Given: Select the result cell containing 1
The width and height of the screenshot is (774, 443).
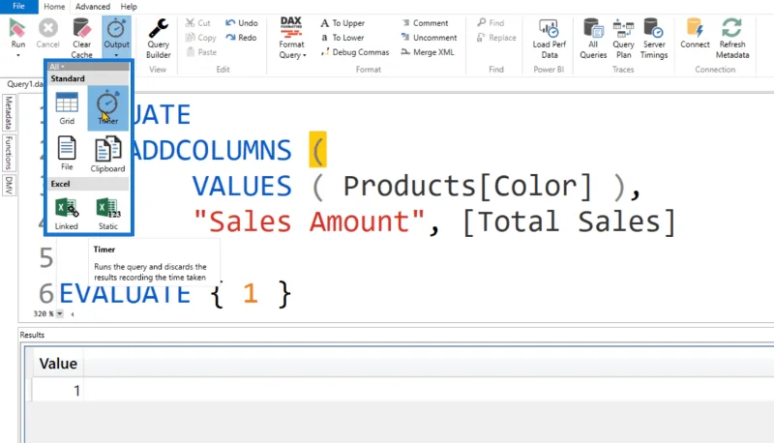Looking at the screenshot, I should click(x=58, y=391).
